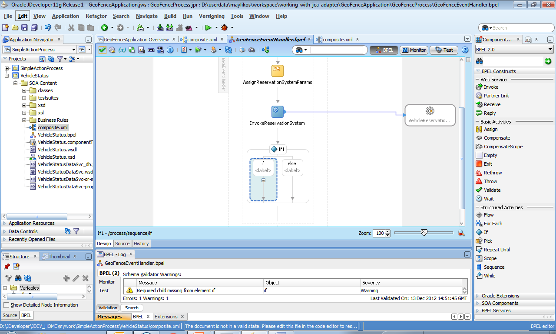Click the Validation button in BPEL log
Viewport: 556px width, 334px height.
tap(107, 307)
